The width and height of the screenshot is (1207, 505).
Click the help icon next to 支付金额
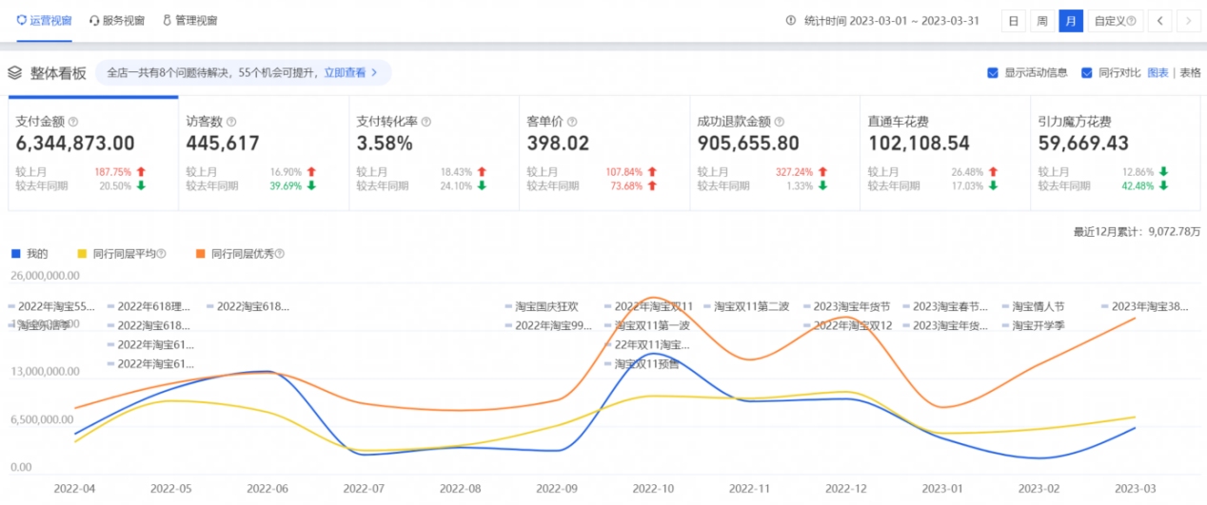point(73,122)
